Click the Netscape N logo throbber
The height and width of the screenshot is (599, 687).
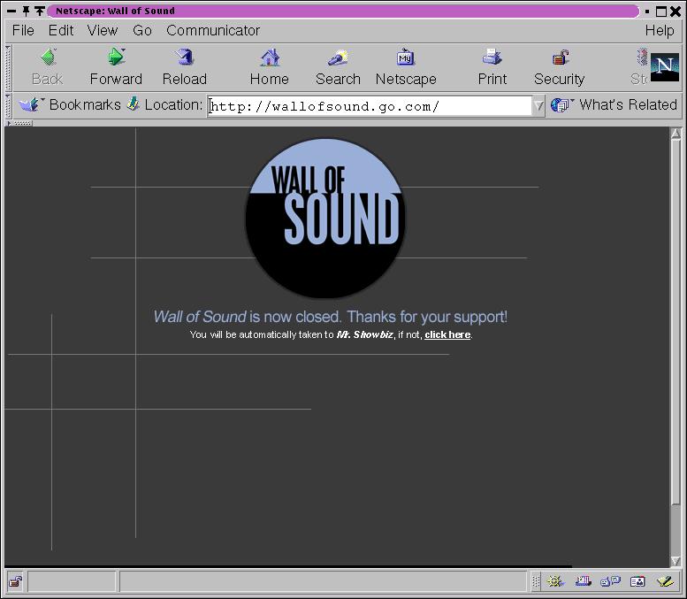664,67
